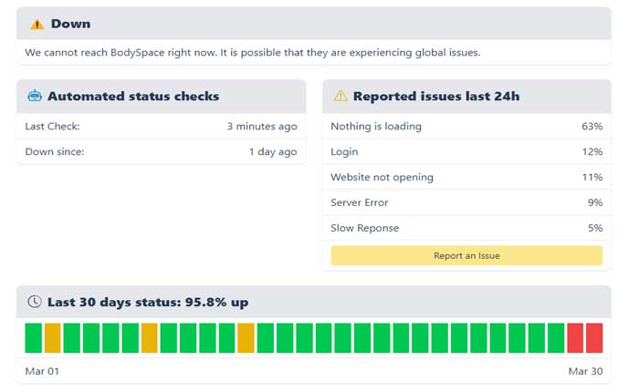Click the orange warning icon beside Down
This screenshot has width=639, height=392.
pyautogui.click(x=37, y=24)
